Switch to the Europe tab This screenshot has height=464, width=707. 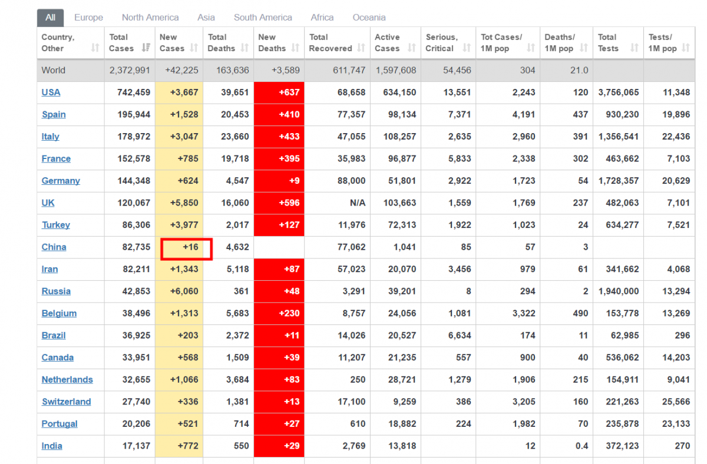(x=89, y=18)
